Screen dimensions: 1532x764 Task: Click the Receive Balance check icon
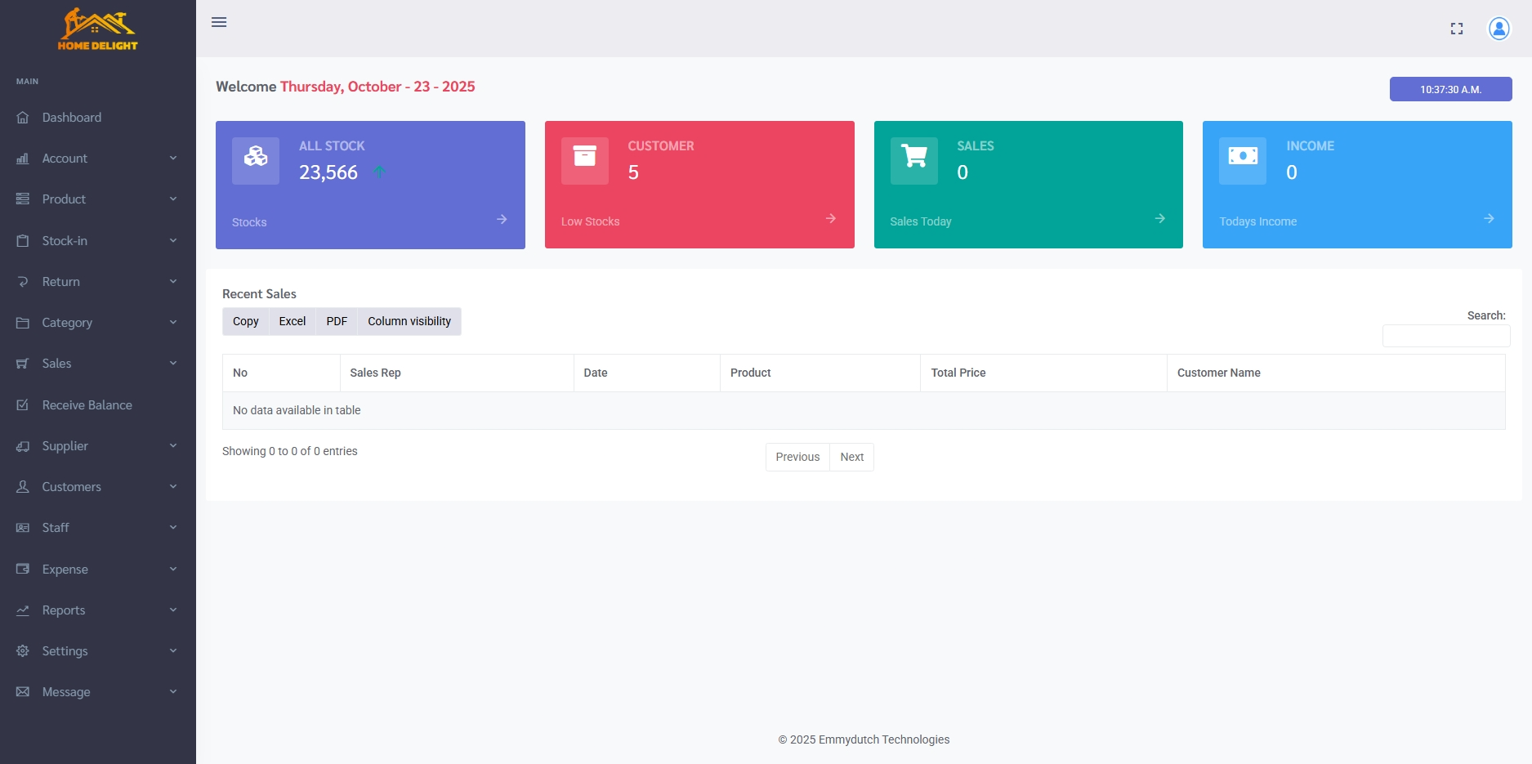[23, 405]
